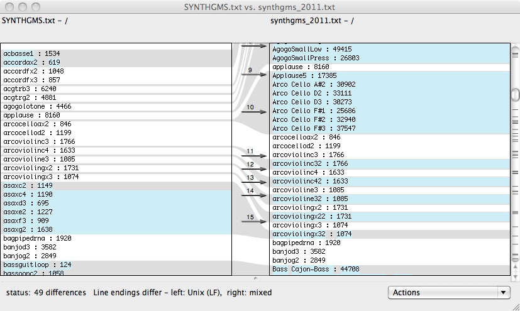
Task: Click the scroll down arrow at bottom right
Action: [515, 277]
